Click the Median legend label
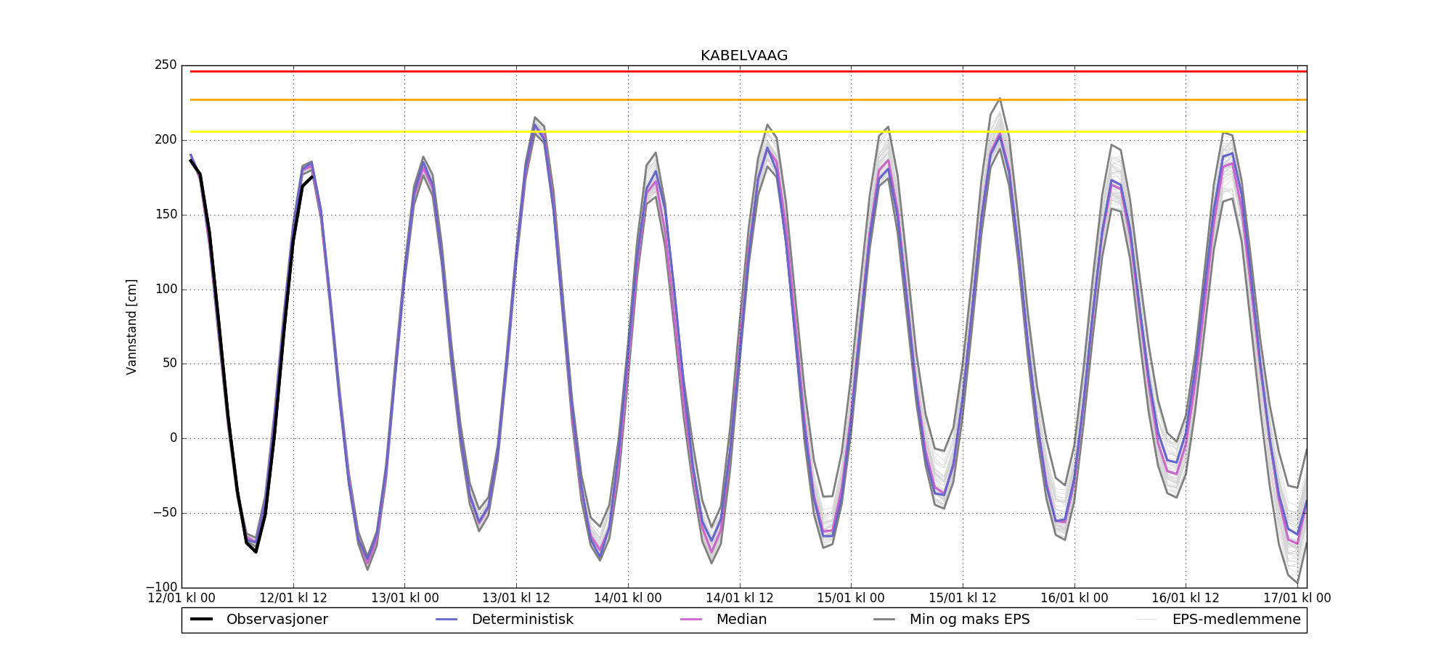Image resolution: width=1452 pixels, height=653 pixels. (x=741, y=620)
